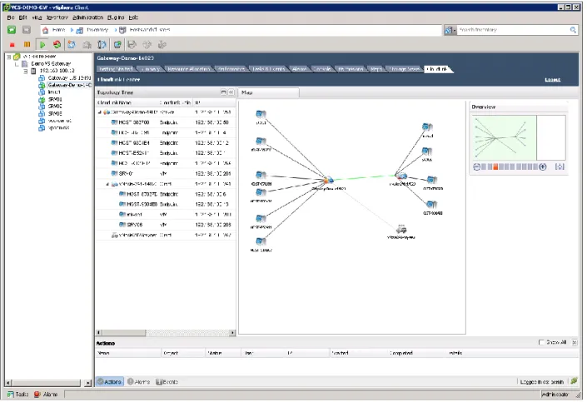
Task: Open the Inventory menu
Action: (57, 17)
